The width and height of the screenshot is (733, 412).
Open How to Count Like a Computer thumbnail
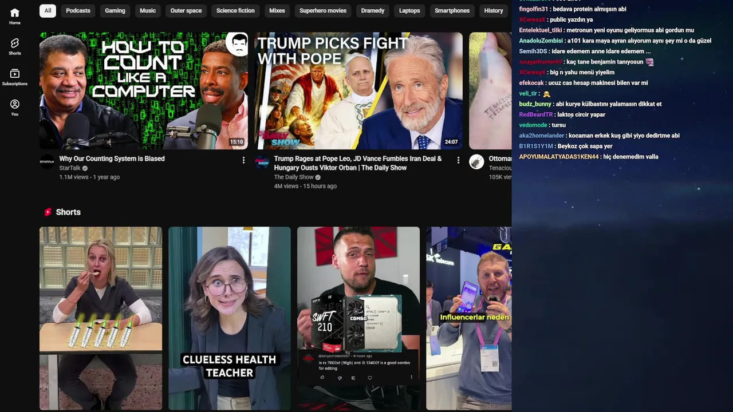coord(144,90)
